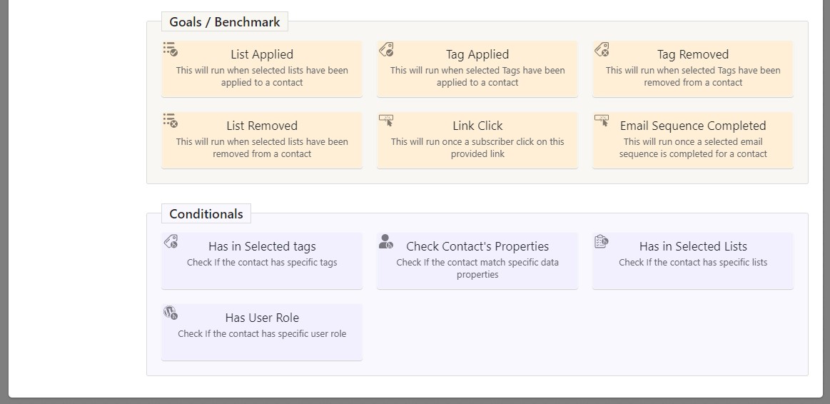Click 'Check If the contact match specific data properties'
This screenshot has height=404, width=830.
477,268
